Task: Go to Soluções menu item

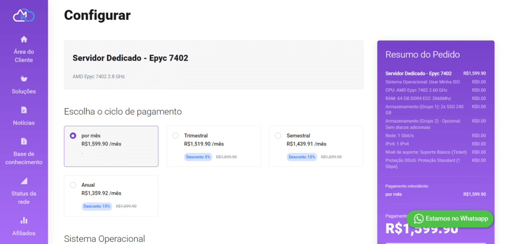Action: click(x=24, y=91)
